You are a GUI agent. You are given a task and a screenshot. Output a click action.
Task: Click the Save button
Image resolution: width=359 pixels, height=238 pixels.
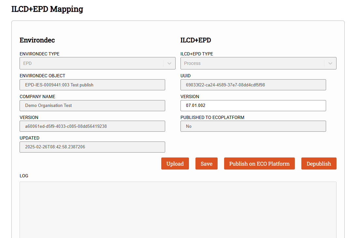(206, 164)
